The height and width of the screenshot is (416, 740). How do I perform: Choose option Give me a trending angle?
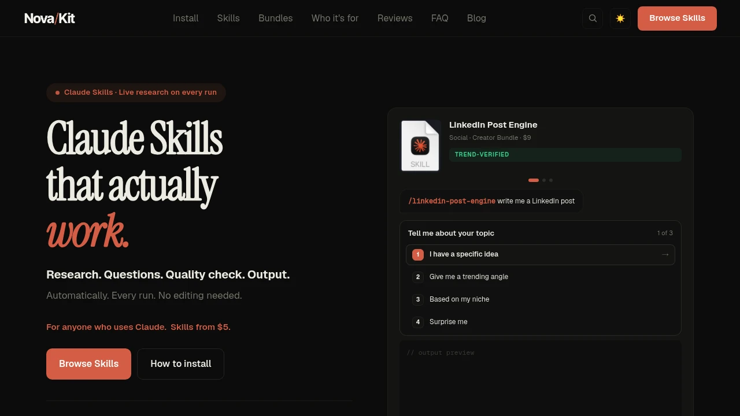click(x=541, y=277)
